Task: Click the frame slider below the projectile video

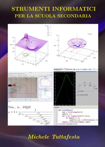Action: click(24, 99)
